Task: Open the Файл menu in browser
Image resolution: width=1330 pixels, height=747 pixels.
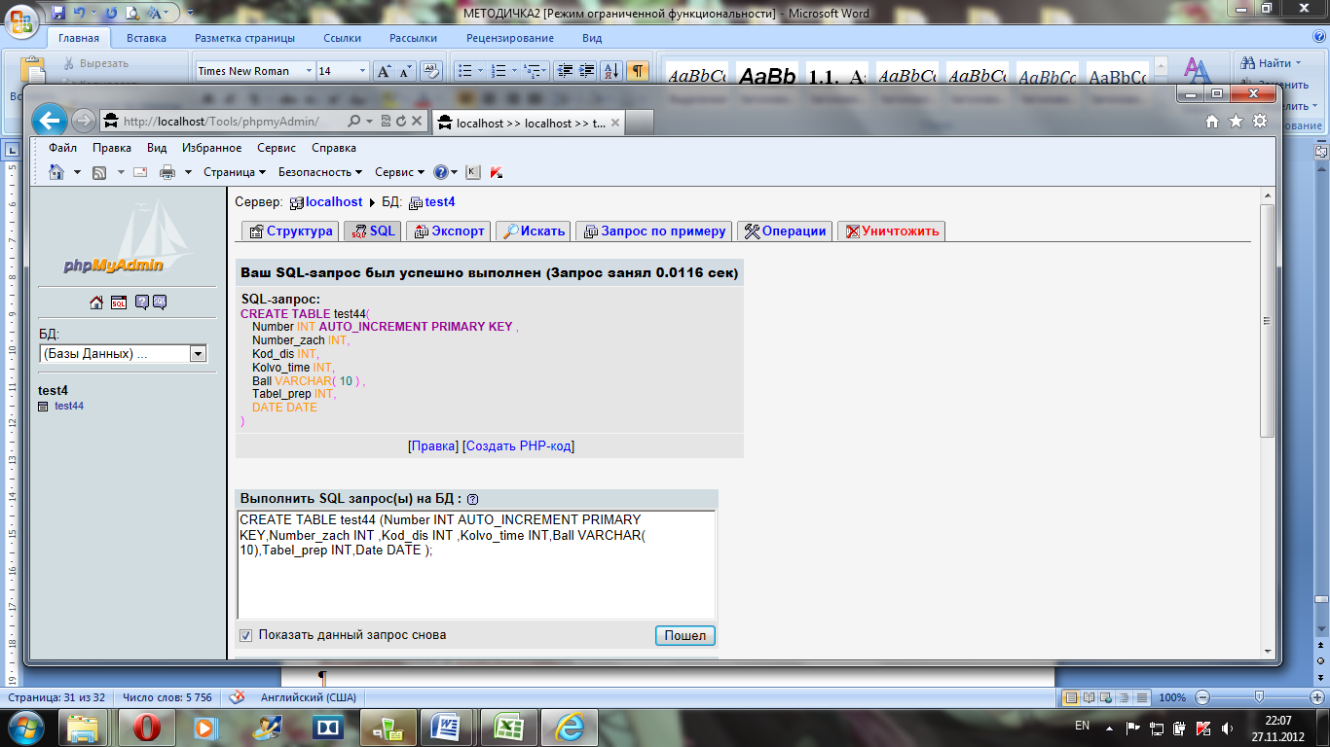Action: 63,148
